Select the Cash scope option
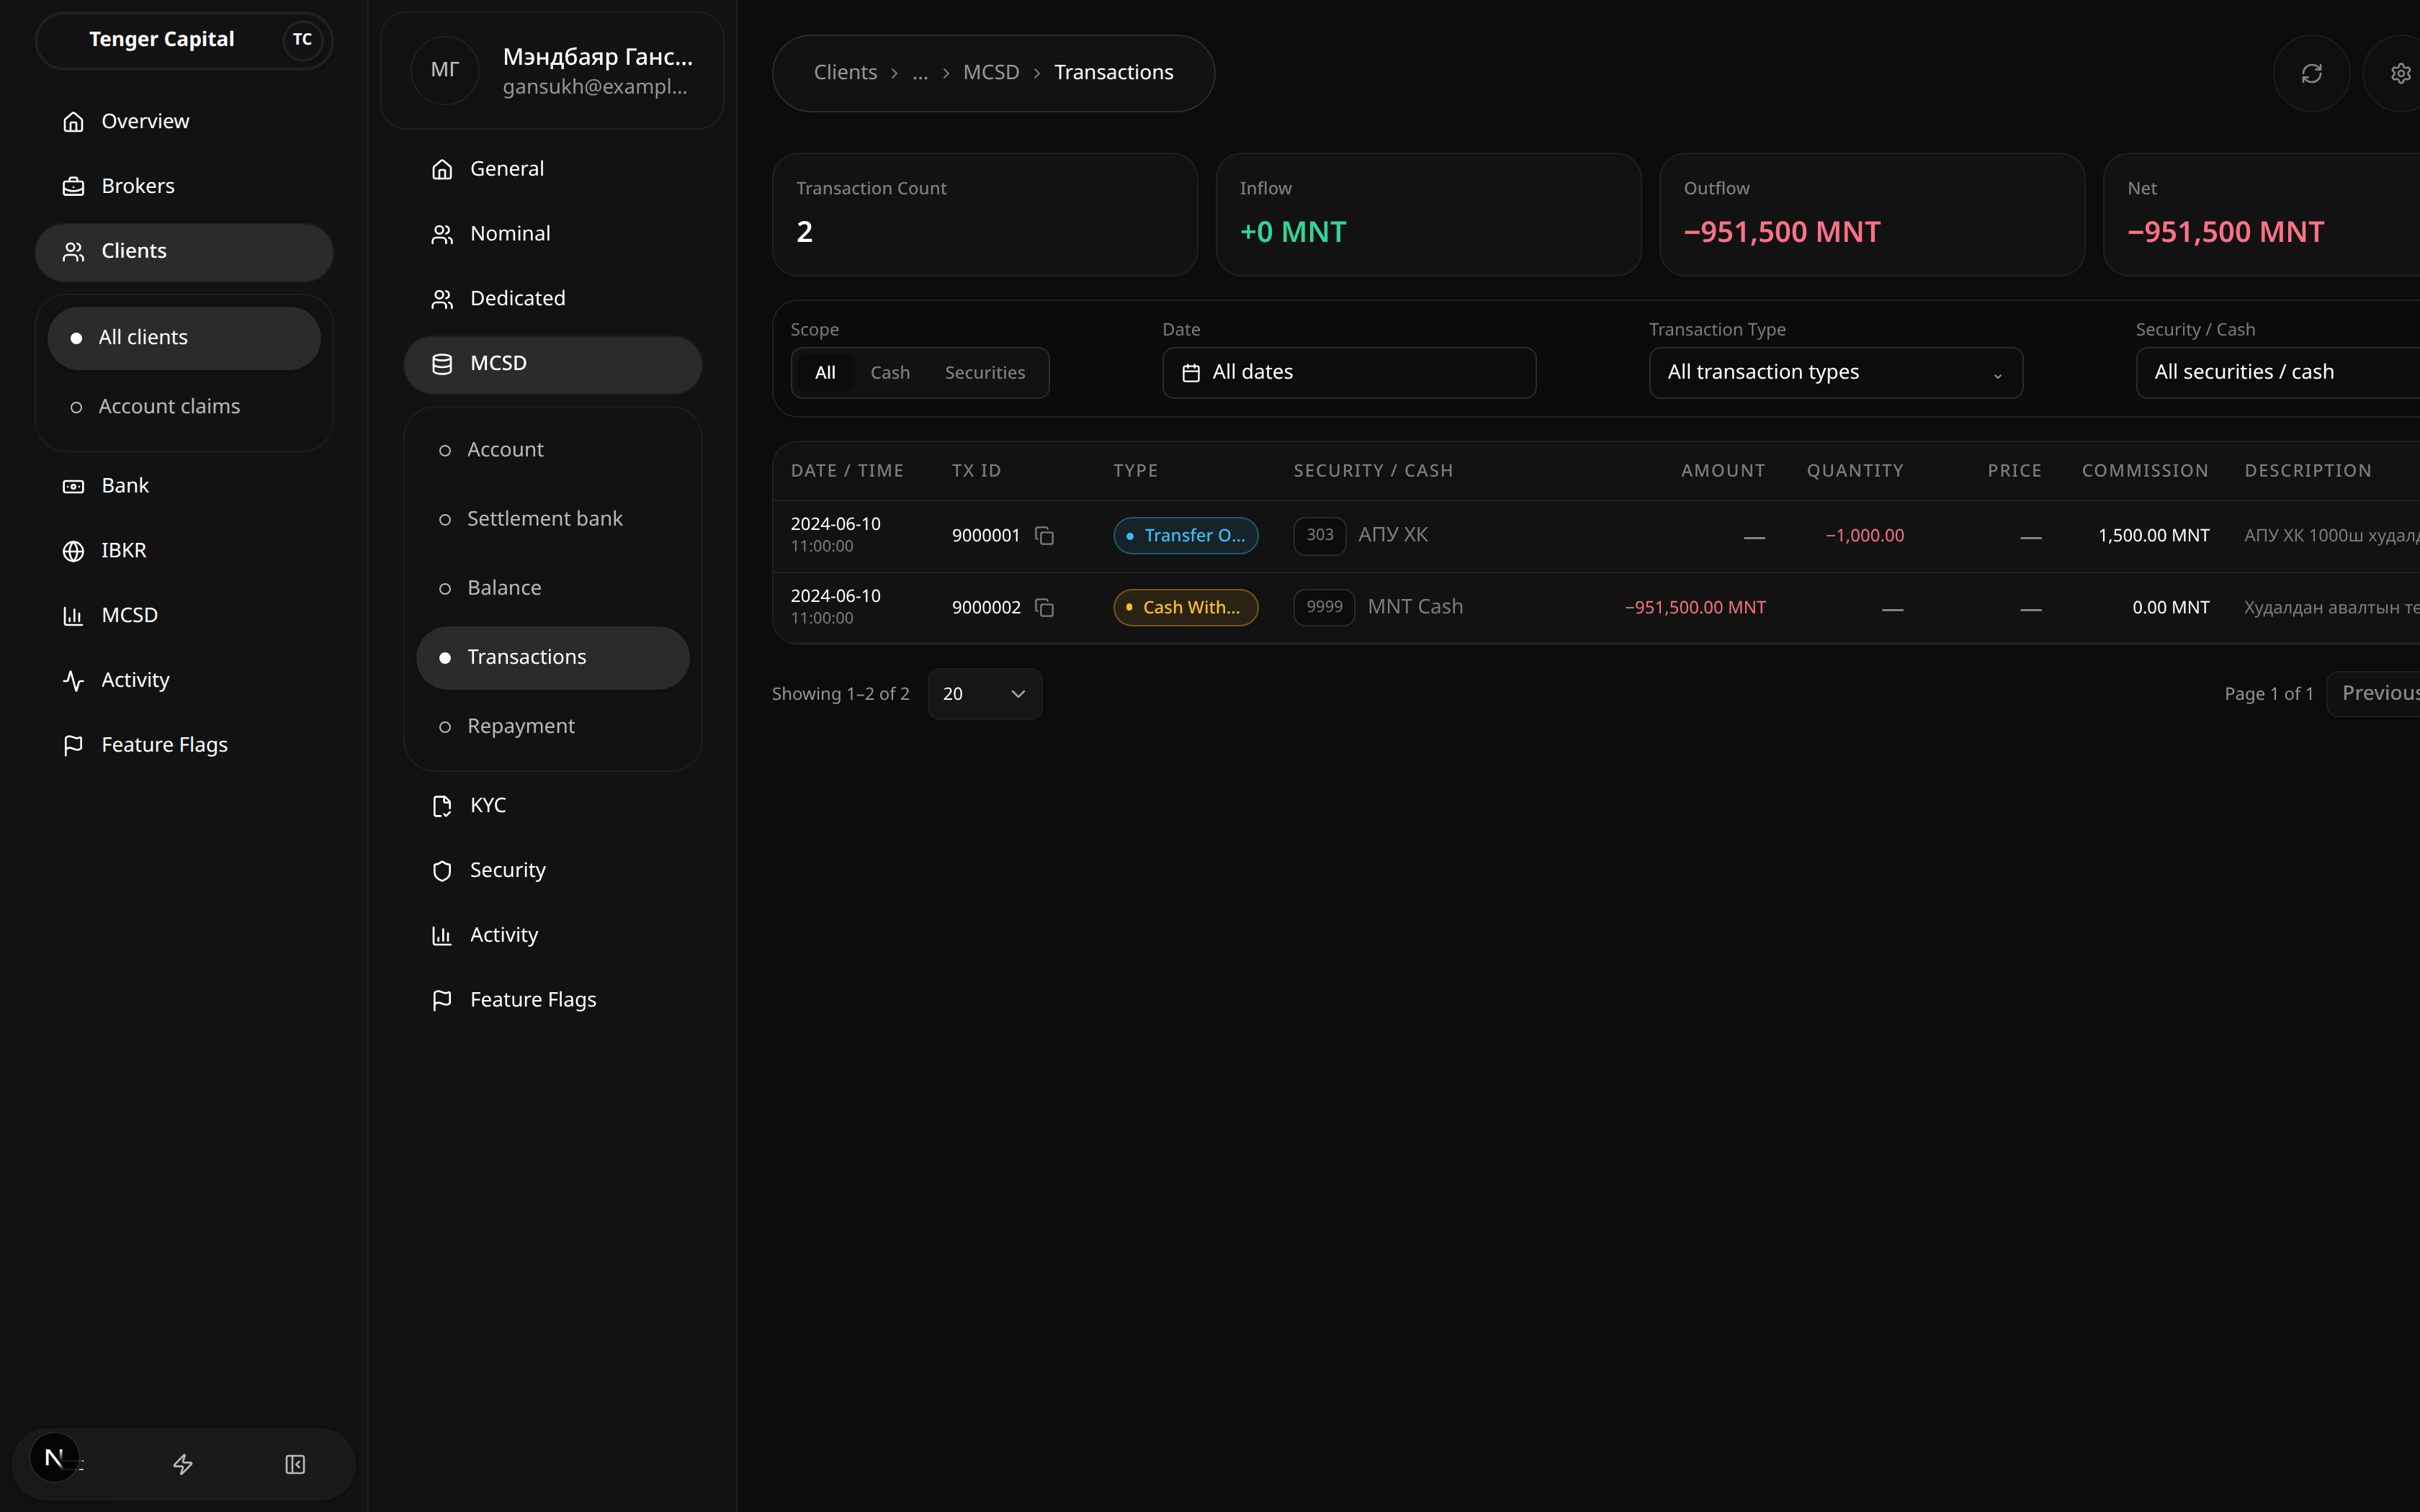 (890, 373)
